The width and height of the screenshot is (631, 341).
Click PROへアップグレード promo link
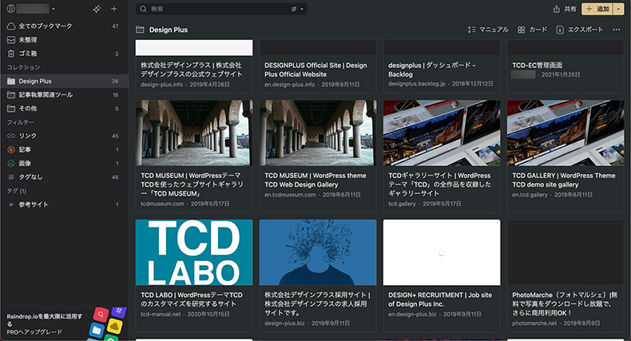pyautogui.click(x=34, y=332)
